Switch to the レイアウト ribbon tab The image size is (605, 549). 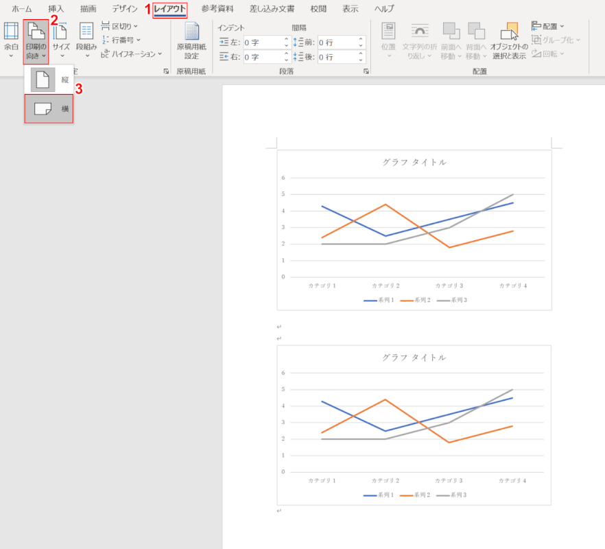(x=169, y=9)
